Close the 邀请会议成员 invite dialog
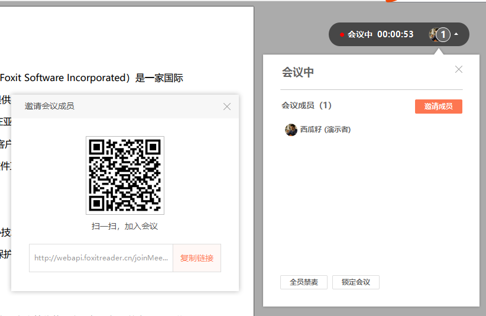This screenshot has width=486, height=316. (x=227, y=107)
